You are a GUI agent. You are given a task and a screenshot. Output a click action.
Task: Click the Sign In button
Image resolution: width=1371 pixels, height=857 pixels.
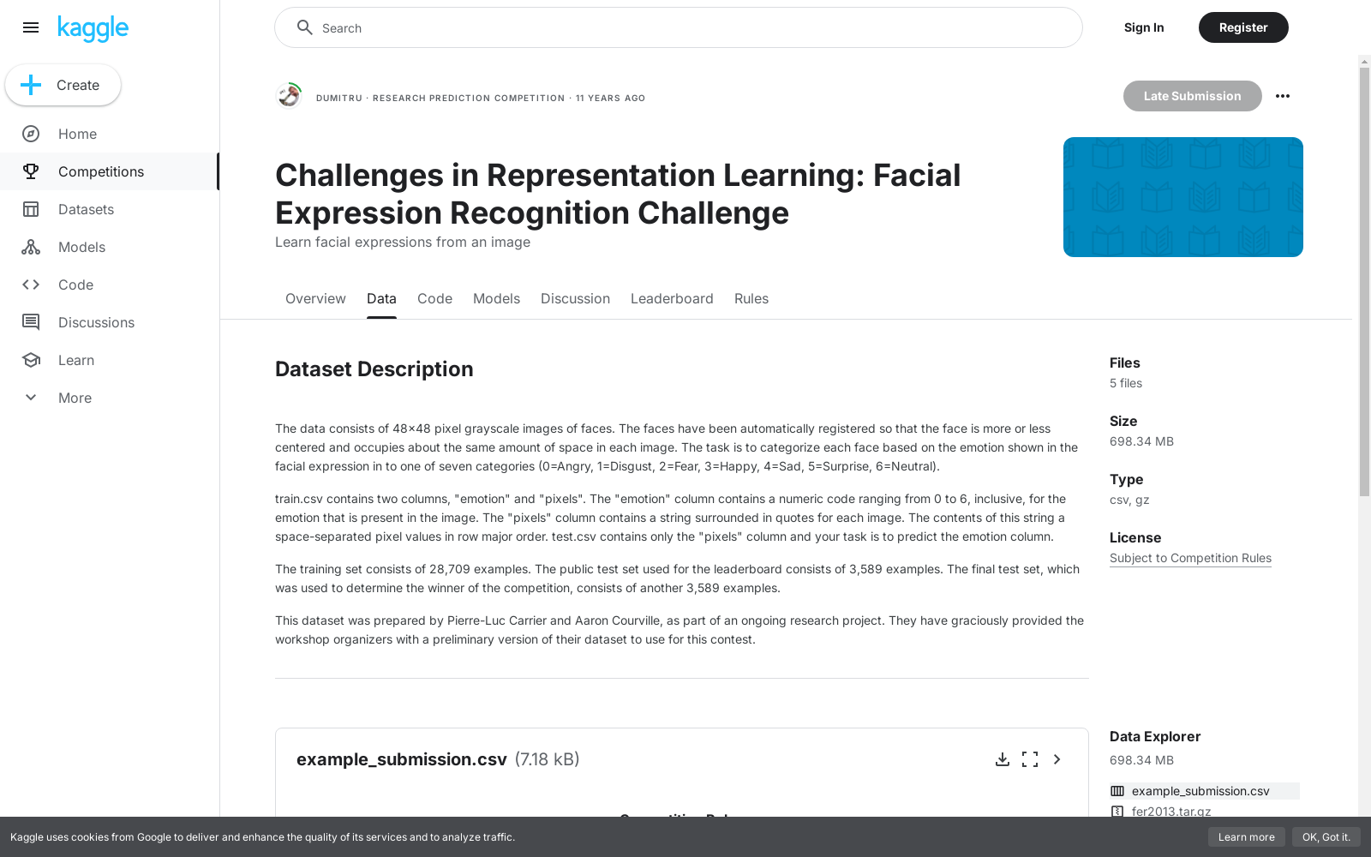[1144, 27]
